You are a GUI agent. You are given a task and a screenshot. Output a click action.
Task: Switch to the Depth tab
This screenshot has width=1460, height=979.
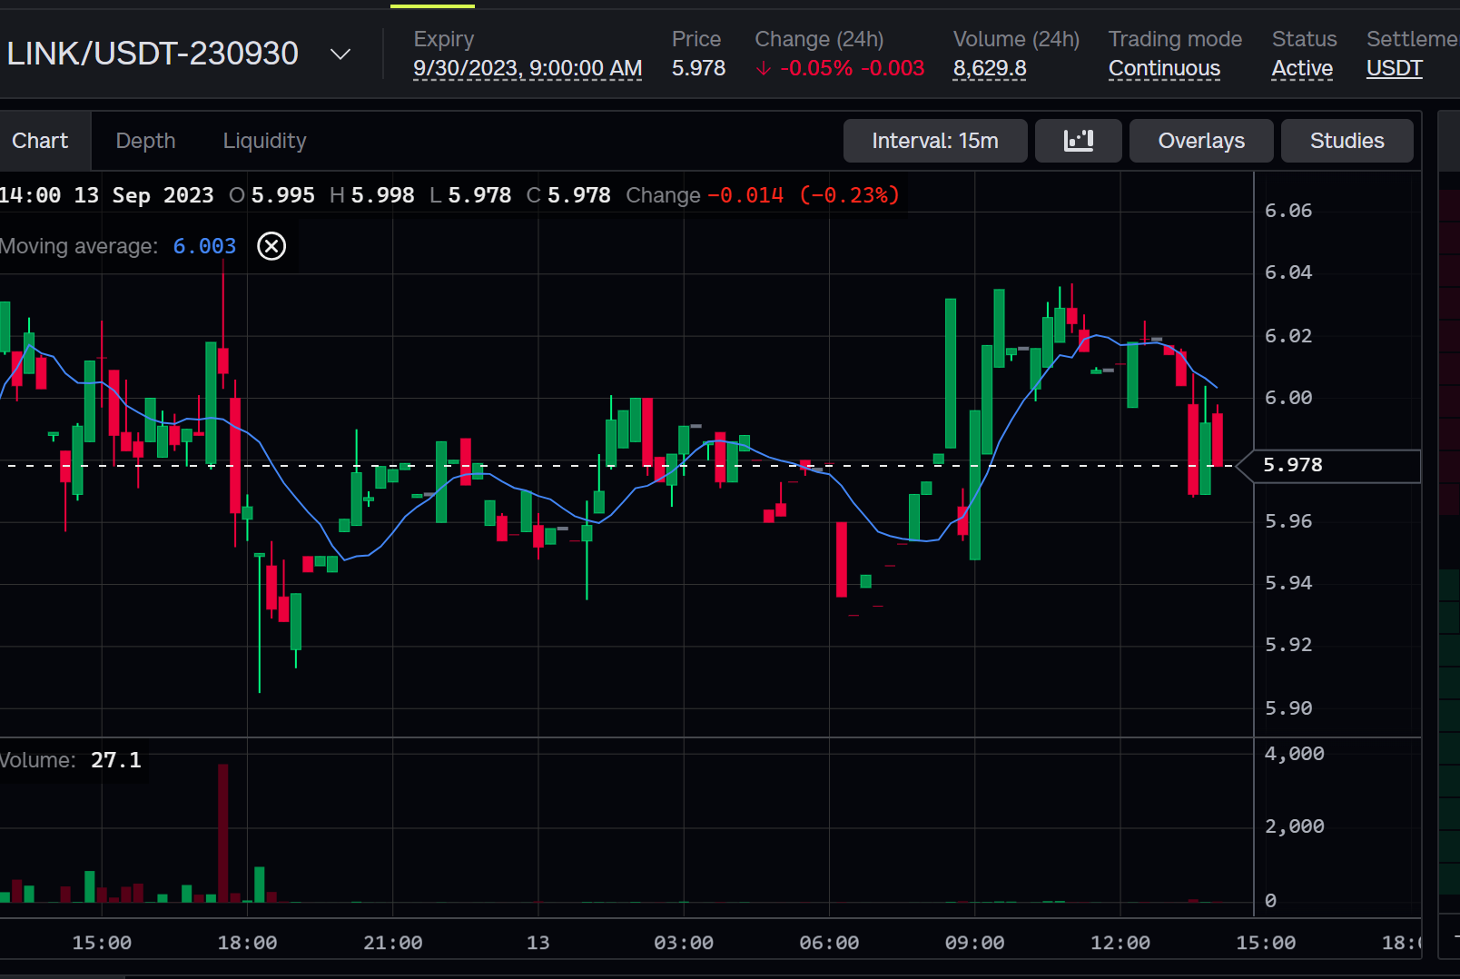[145, 141]
